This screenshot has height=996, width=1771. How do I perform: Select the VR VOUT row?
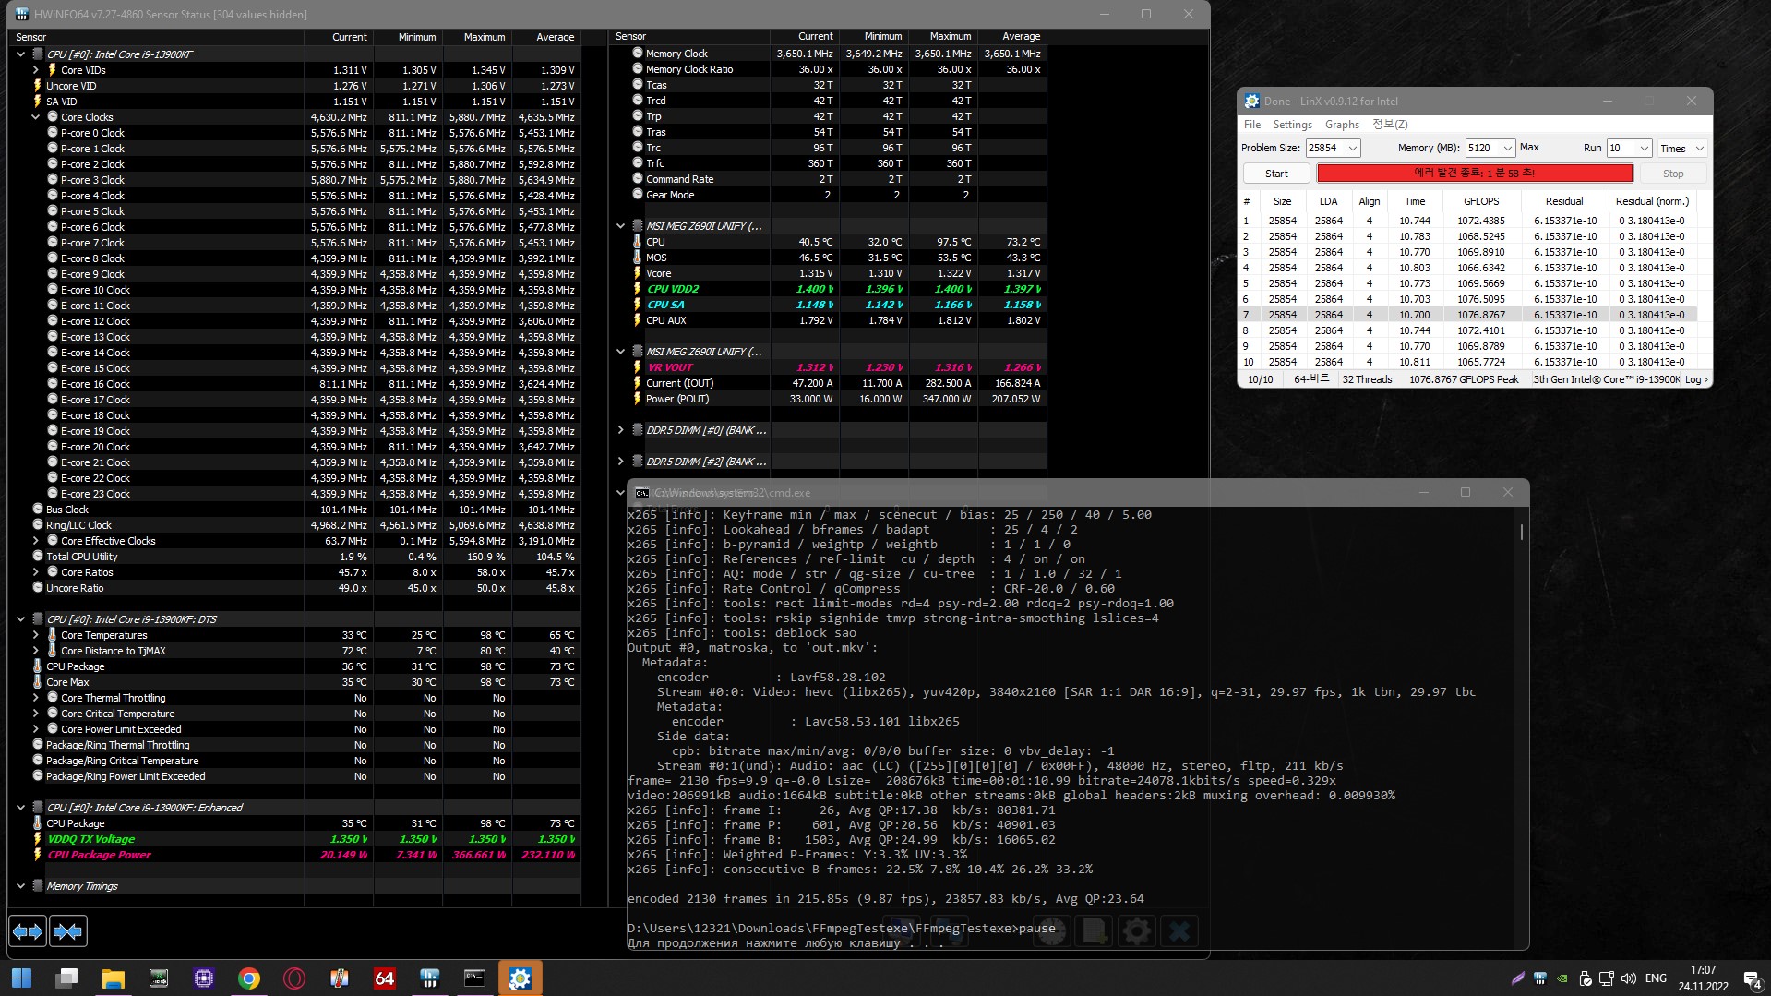click(x=830, y=367)
